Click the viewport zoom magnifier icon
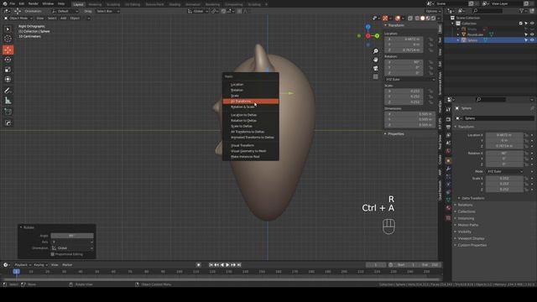Viewport: 537px width, 302px height. [x=376, y=51]
